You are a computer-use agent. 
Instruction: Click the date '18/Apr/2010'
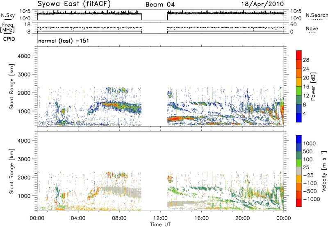click(263, 4)
